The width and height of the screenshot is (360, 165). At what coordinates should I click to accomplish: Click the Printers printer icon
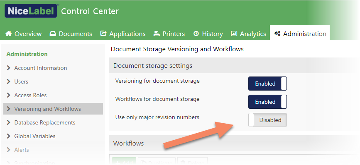[157, 33]
